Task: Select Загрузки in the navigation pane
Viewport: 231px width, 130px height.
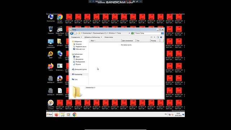Action: 77,44
